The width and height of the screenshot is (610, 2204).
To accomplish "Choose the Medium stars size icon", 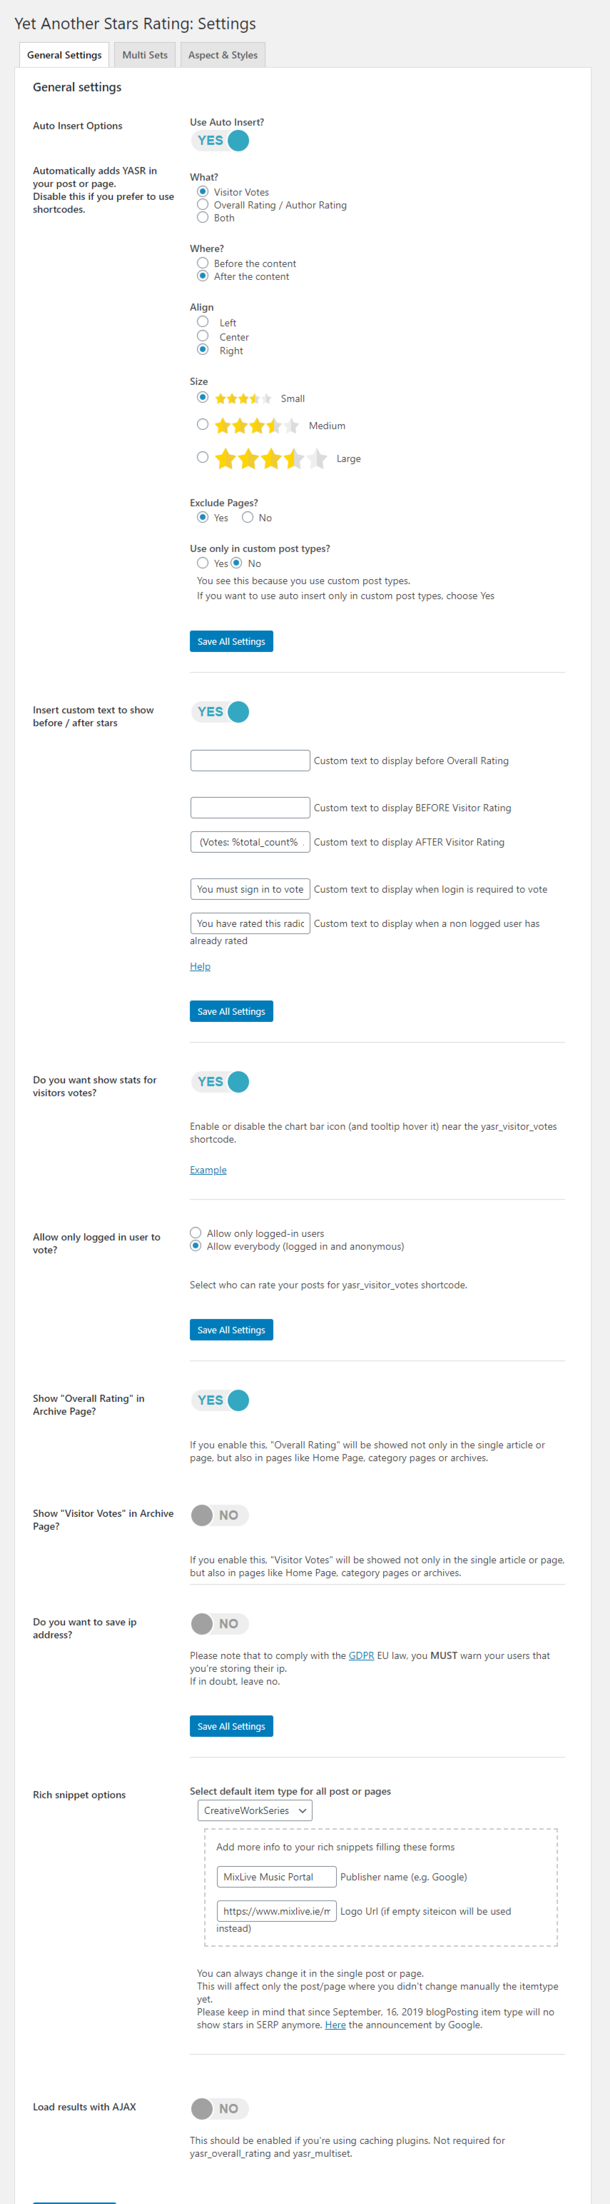I will 256,425.
